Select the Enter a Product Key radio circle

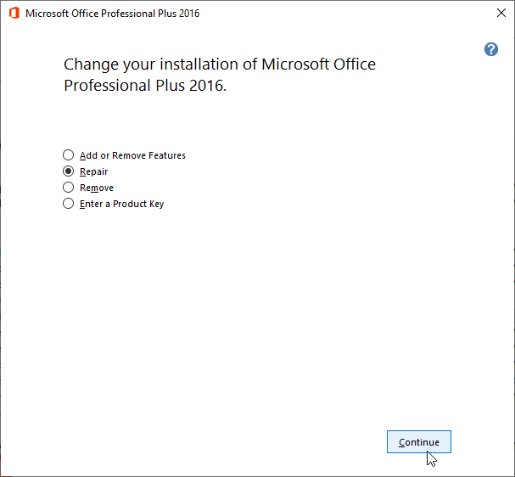click(69, 204)
